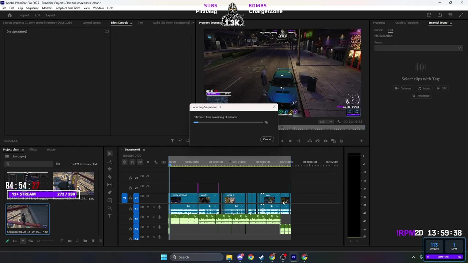Click the Insert button in Program Monitor
The image size is (468, 263).
(x=310, y=141)
